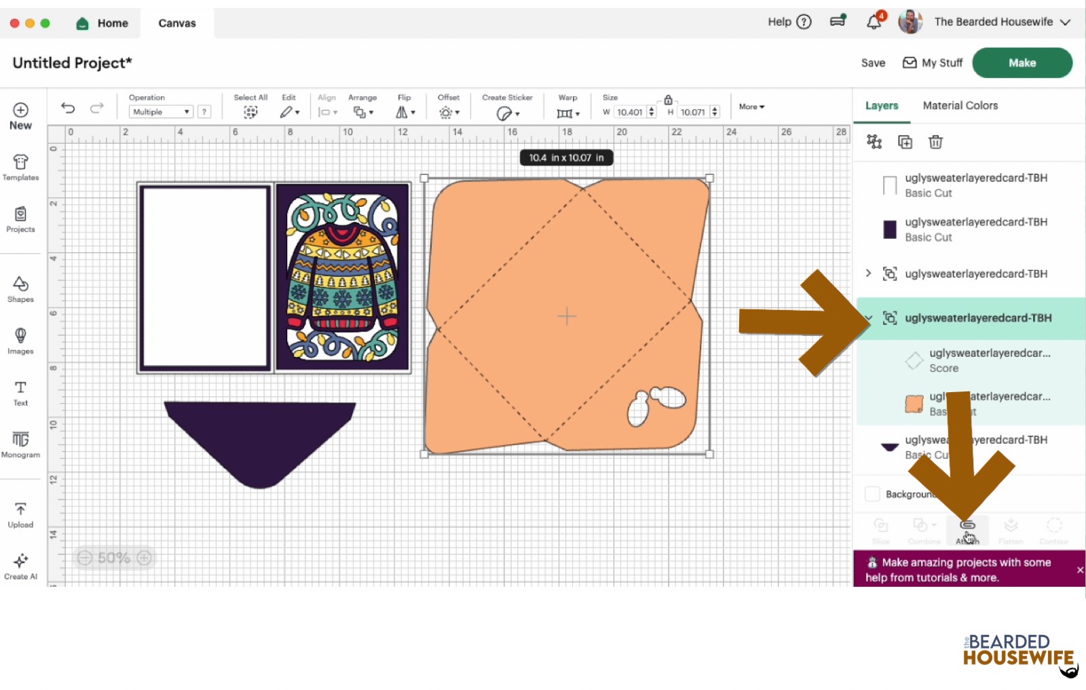1086x690 pixels.
Task: Click the Background layer color swatch
Action: tap(872, 494)
